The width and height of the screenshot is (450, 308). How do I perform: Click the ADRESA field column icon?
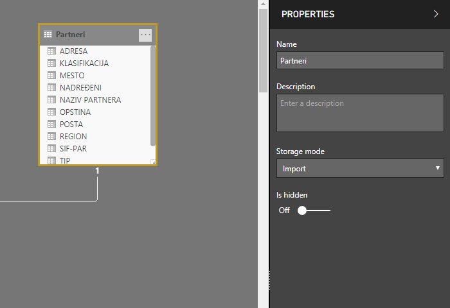click(x=51, y=51)
